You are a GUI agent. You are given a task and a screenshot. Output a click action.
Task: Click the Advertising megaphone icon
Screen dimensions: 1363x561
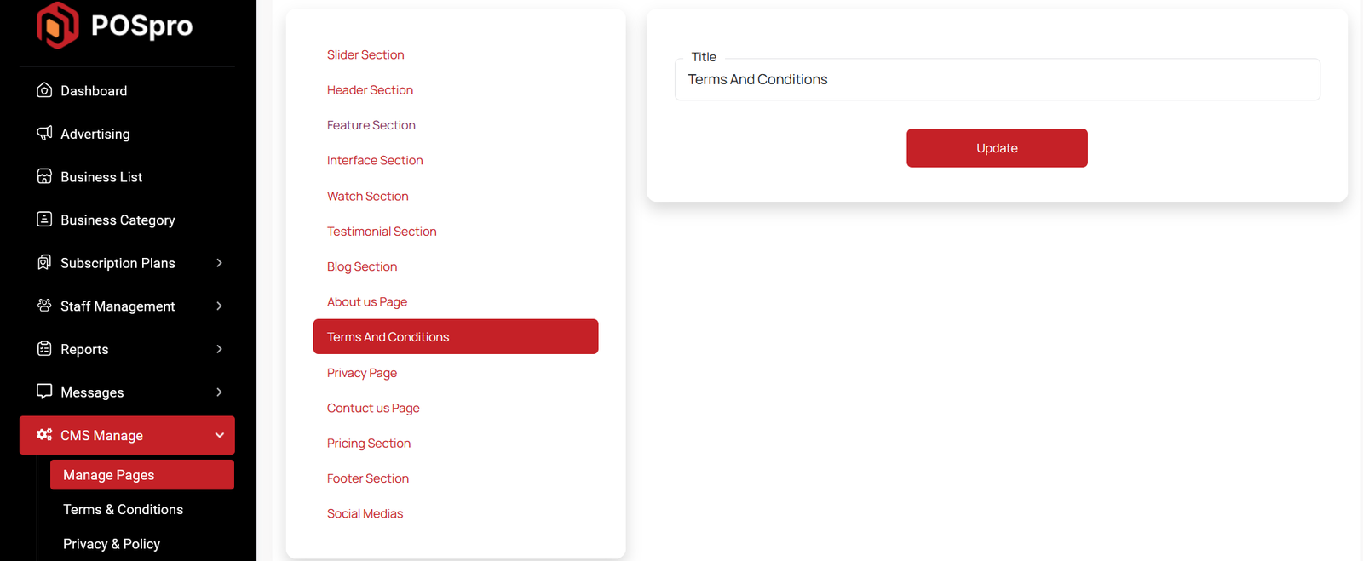pos(44,133)
